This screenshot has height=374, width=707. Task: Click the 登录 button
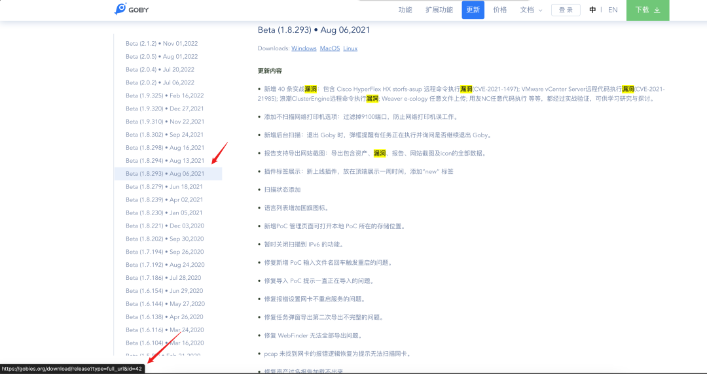(x=566, y=10)
